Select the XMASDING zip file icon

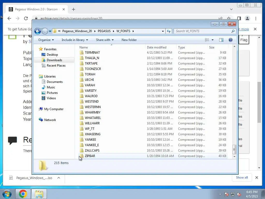click(82, 134)
